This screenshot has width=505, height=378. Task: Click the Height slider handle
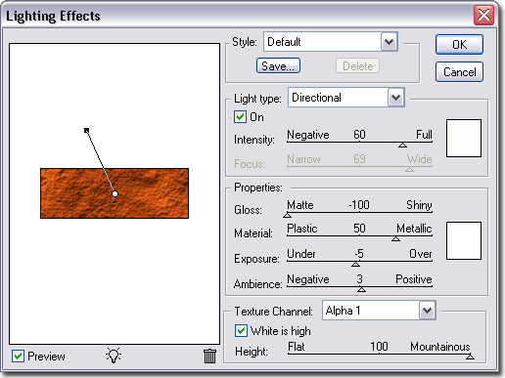pos(470,357)
